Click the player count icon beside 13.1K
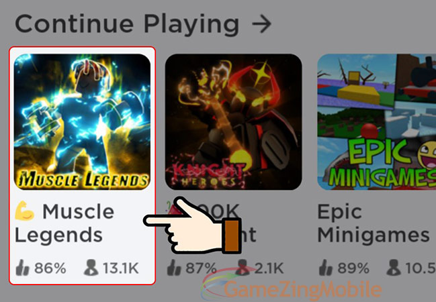The image size is (436, 302). point(91,268)
